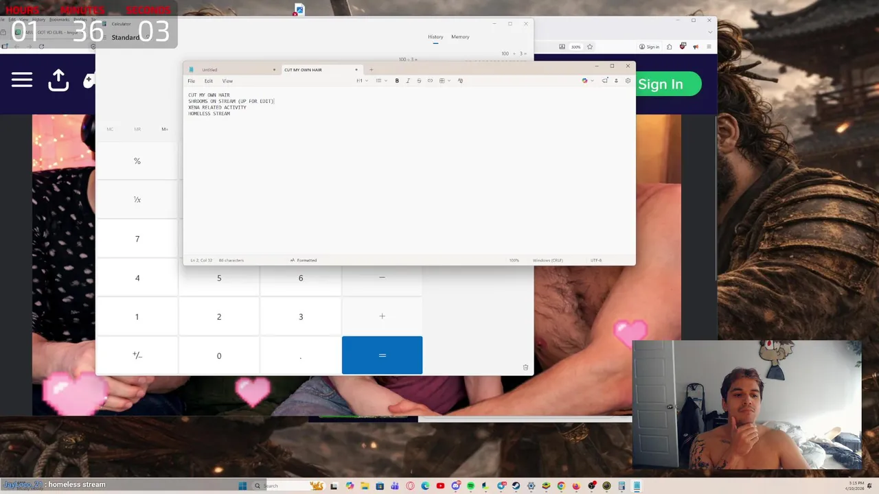Clear formatting in Notepad toolbar

[460, 81]
